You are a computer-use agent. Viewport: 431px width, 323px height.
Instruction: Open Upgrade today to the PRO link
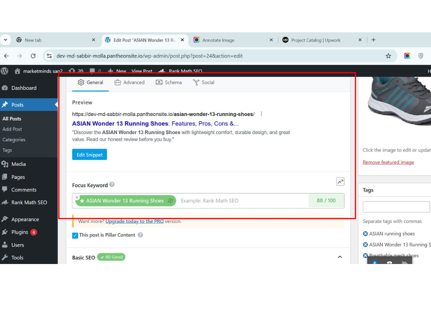pyautogui.click(x=134, y=221)
